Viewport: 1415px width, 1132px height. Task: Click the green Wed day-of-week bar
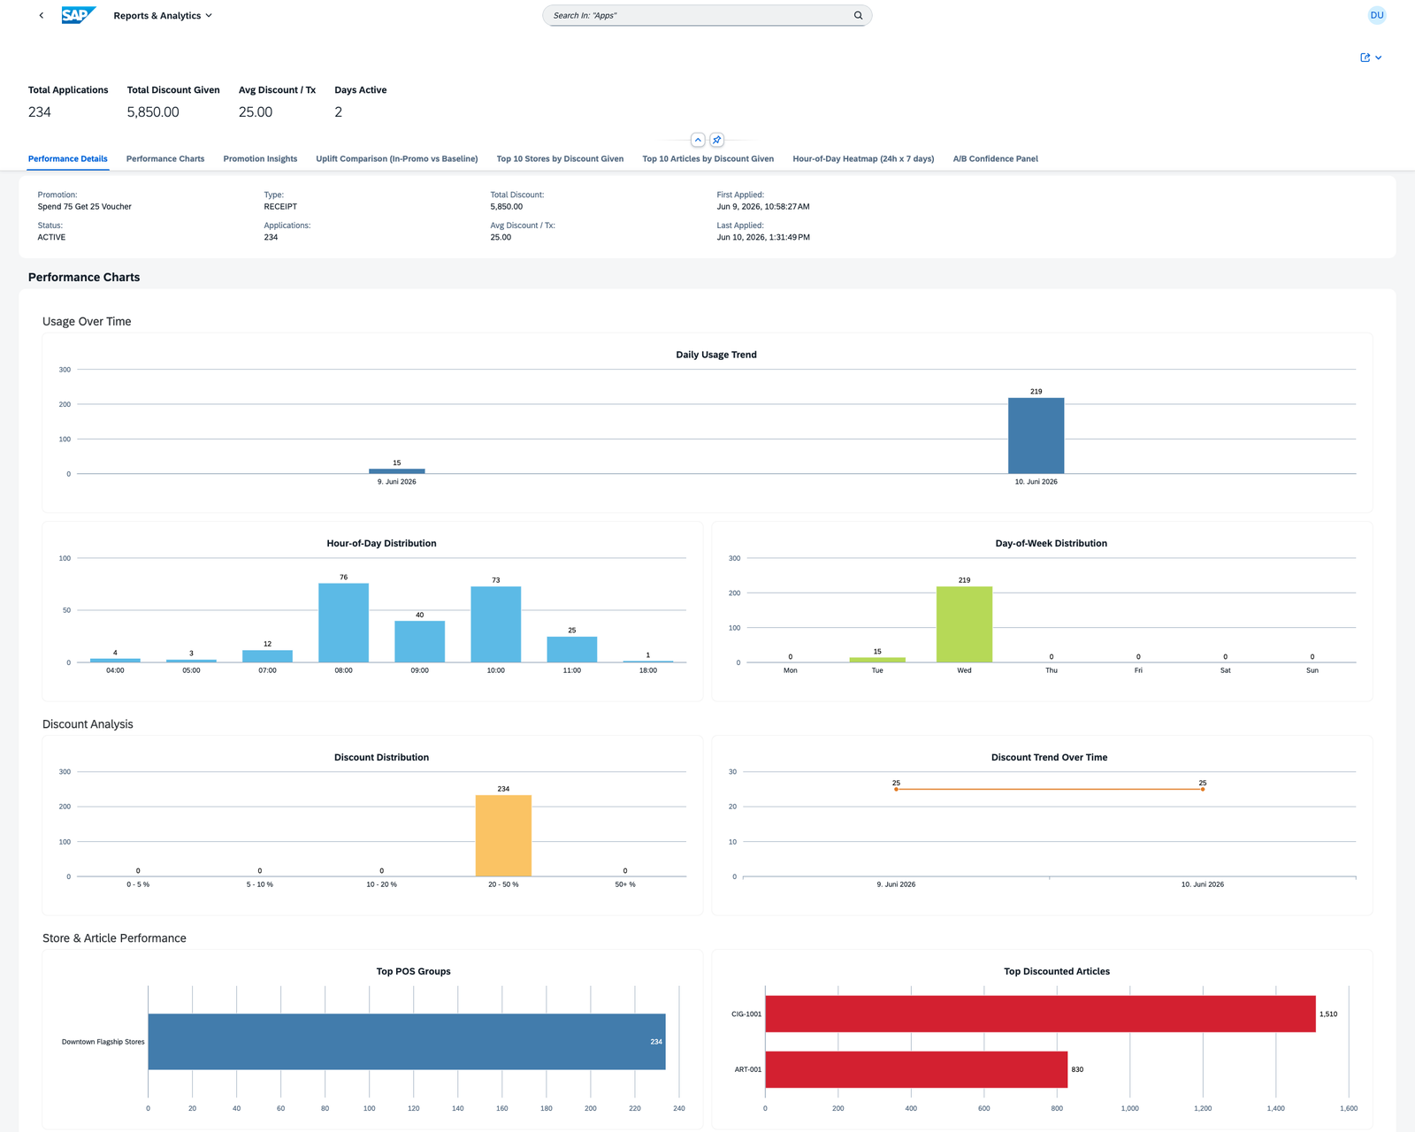[x=965, y=624]
